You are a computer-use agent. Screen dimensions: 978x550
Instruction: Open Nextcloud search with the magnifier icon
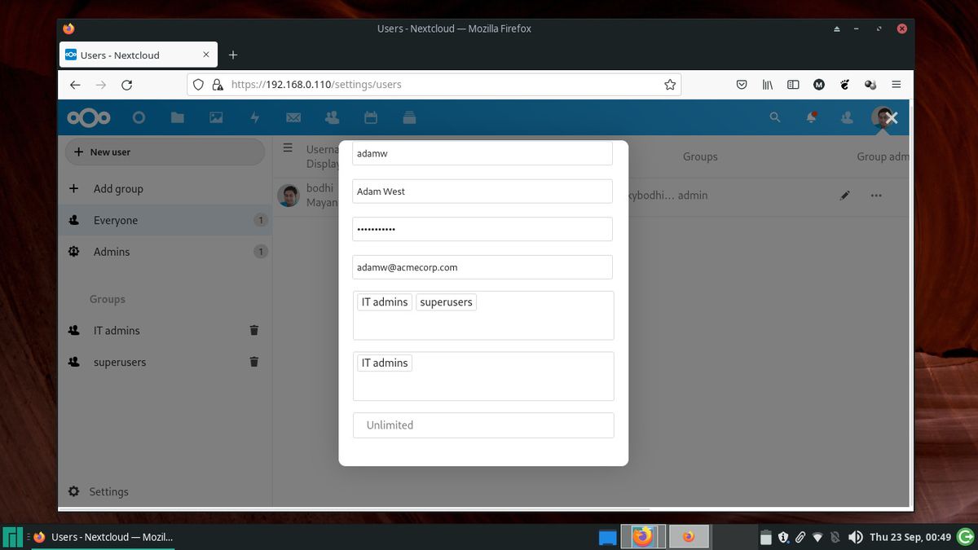tap(775, 117)
